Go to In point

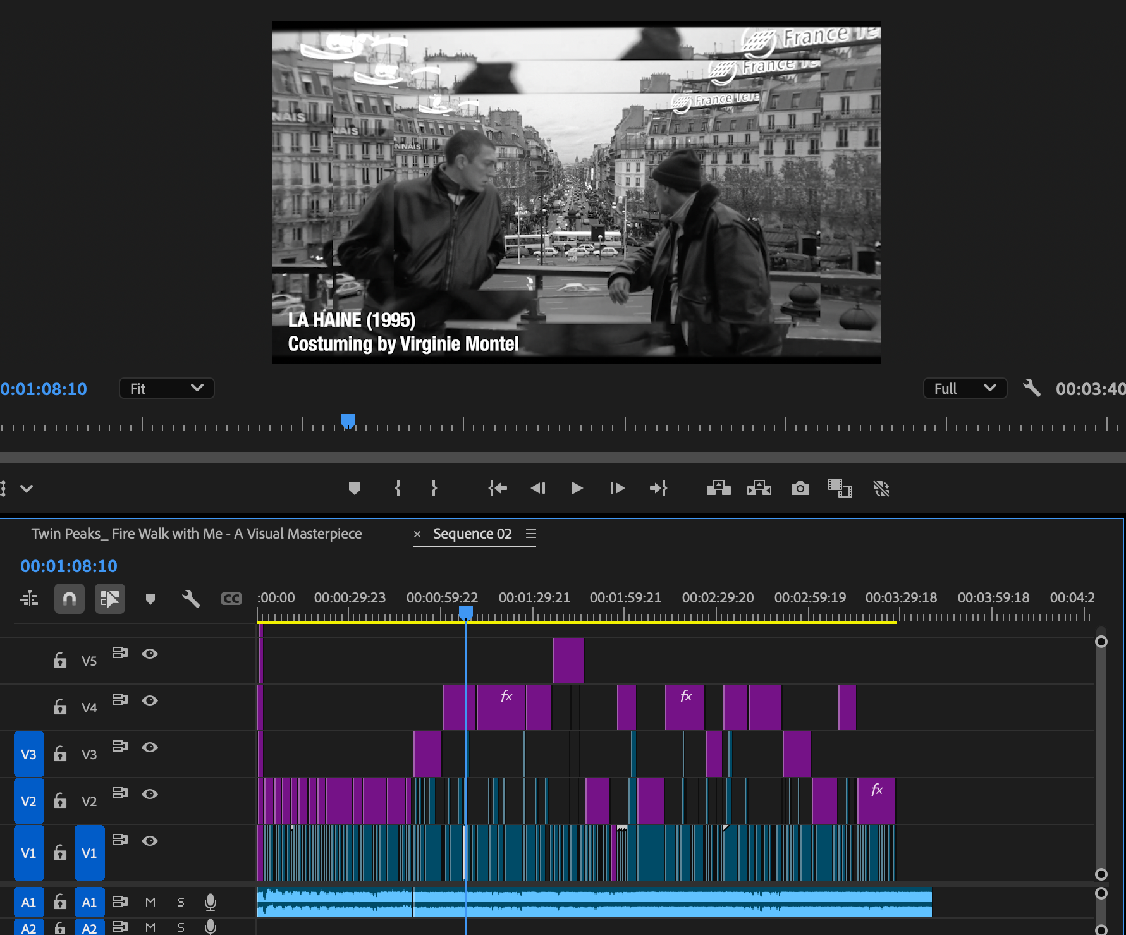coord(498,488)
